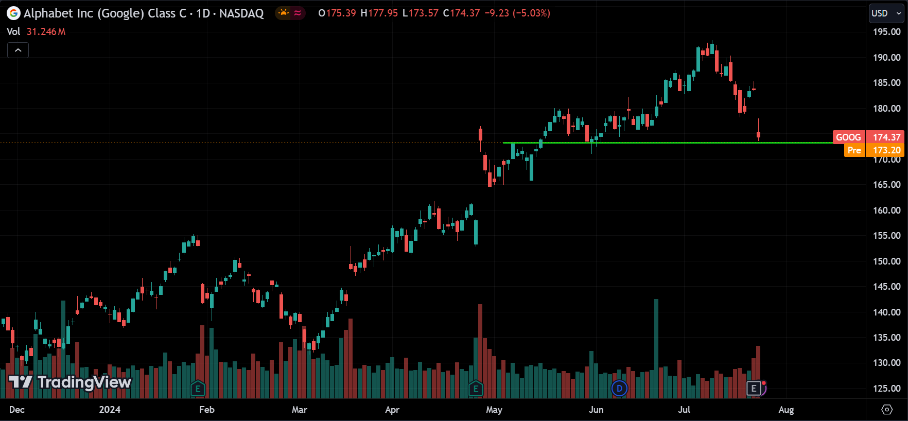Click the 185.00 price axis label

coord(886,83)
